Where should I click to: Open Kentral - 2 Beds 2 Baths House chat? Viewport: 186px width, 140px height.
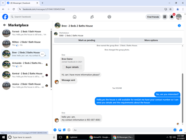25,75
